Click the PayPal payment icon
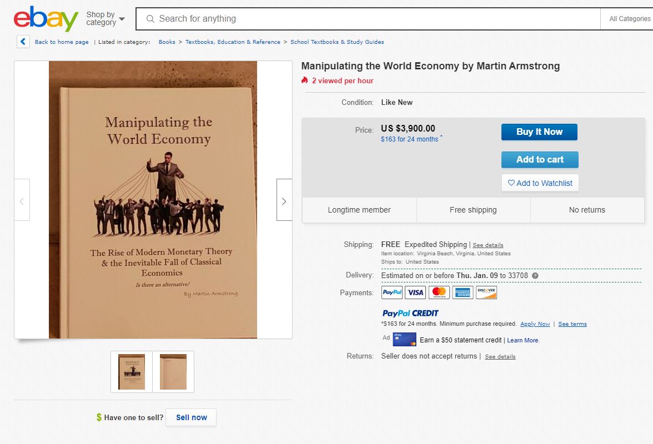The height and width of the screenshot is (444, 653). click(x=392, y=292)
